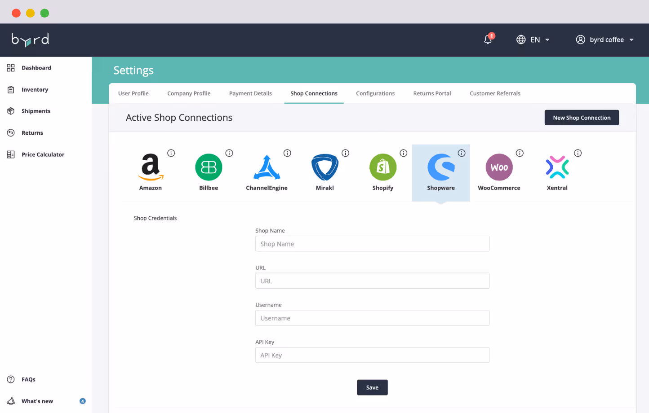View info tooltip for Shopware connection
649x413 pixels.
tap(462, 153)
